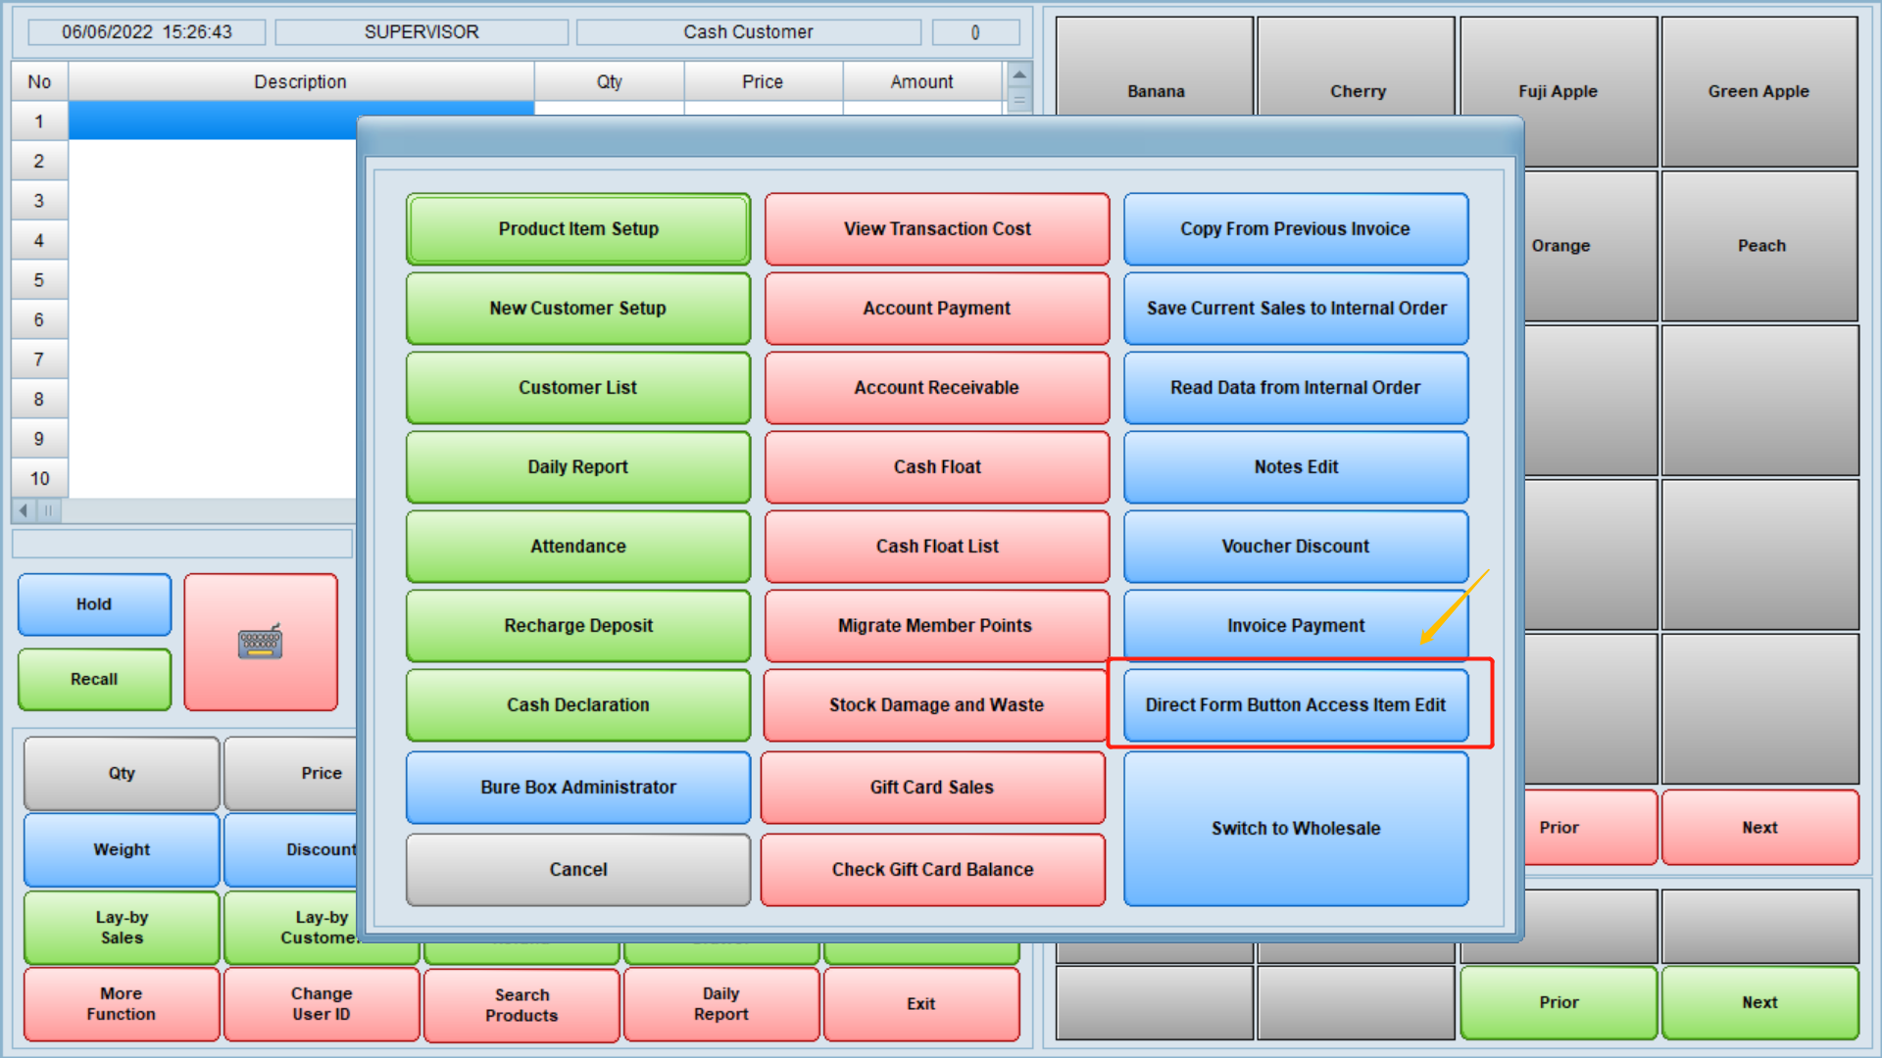This screenshot has height=1058, width=1882.
Task: Select Copy From Previous Invoice
Action: pos(1296,228)
